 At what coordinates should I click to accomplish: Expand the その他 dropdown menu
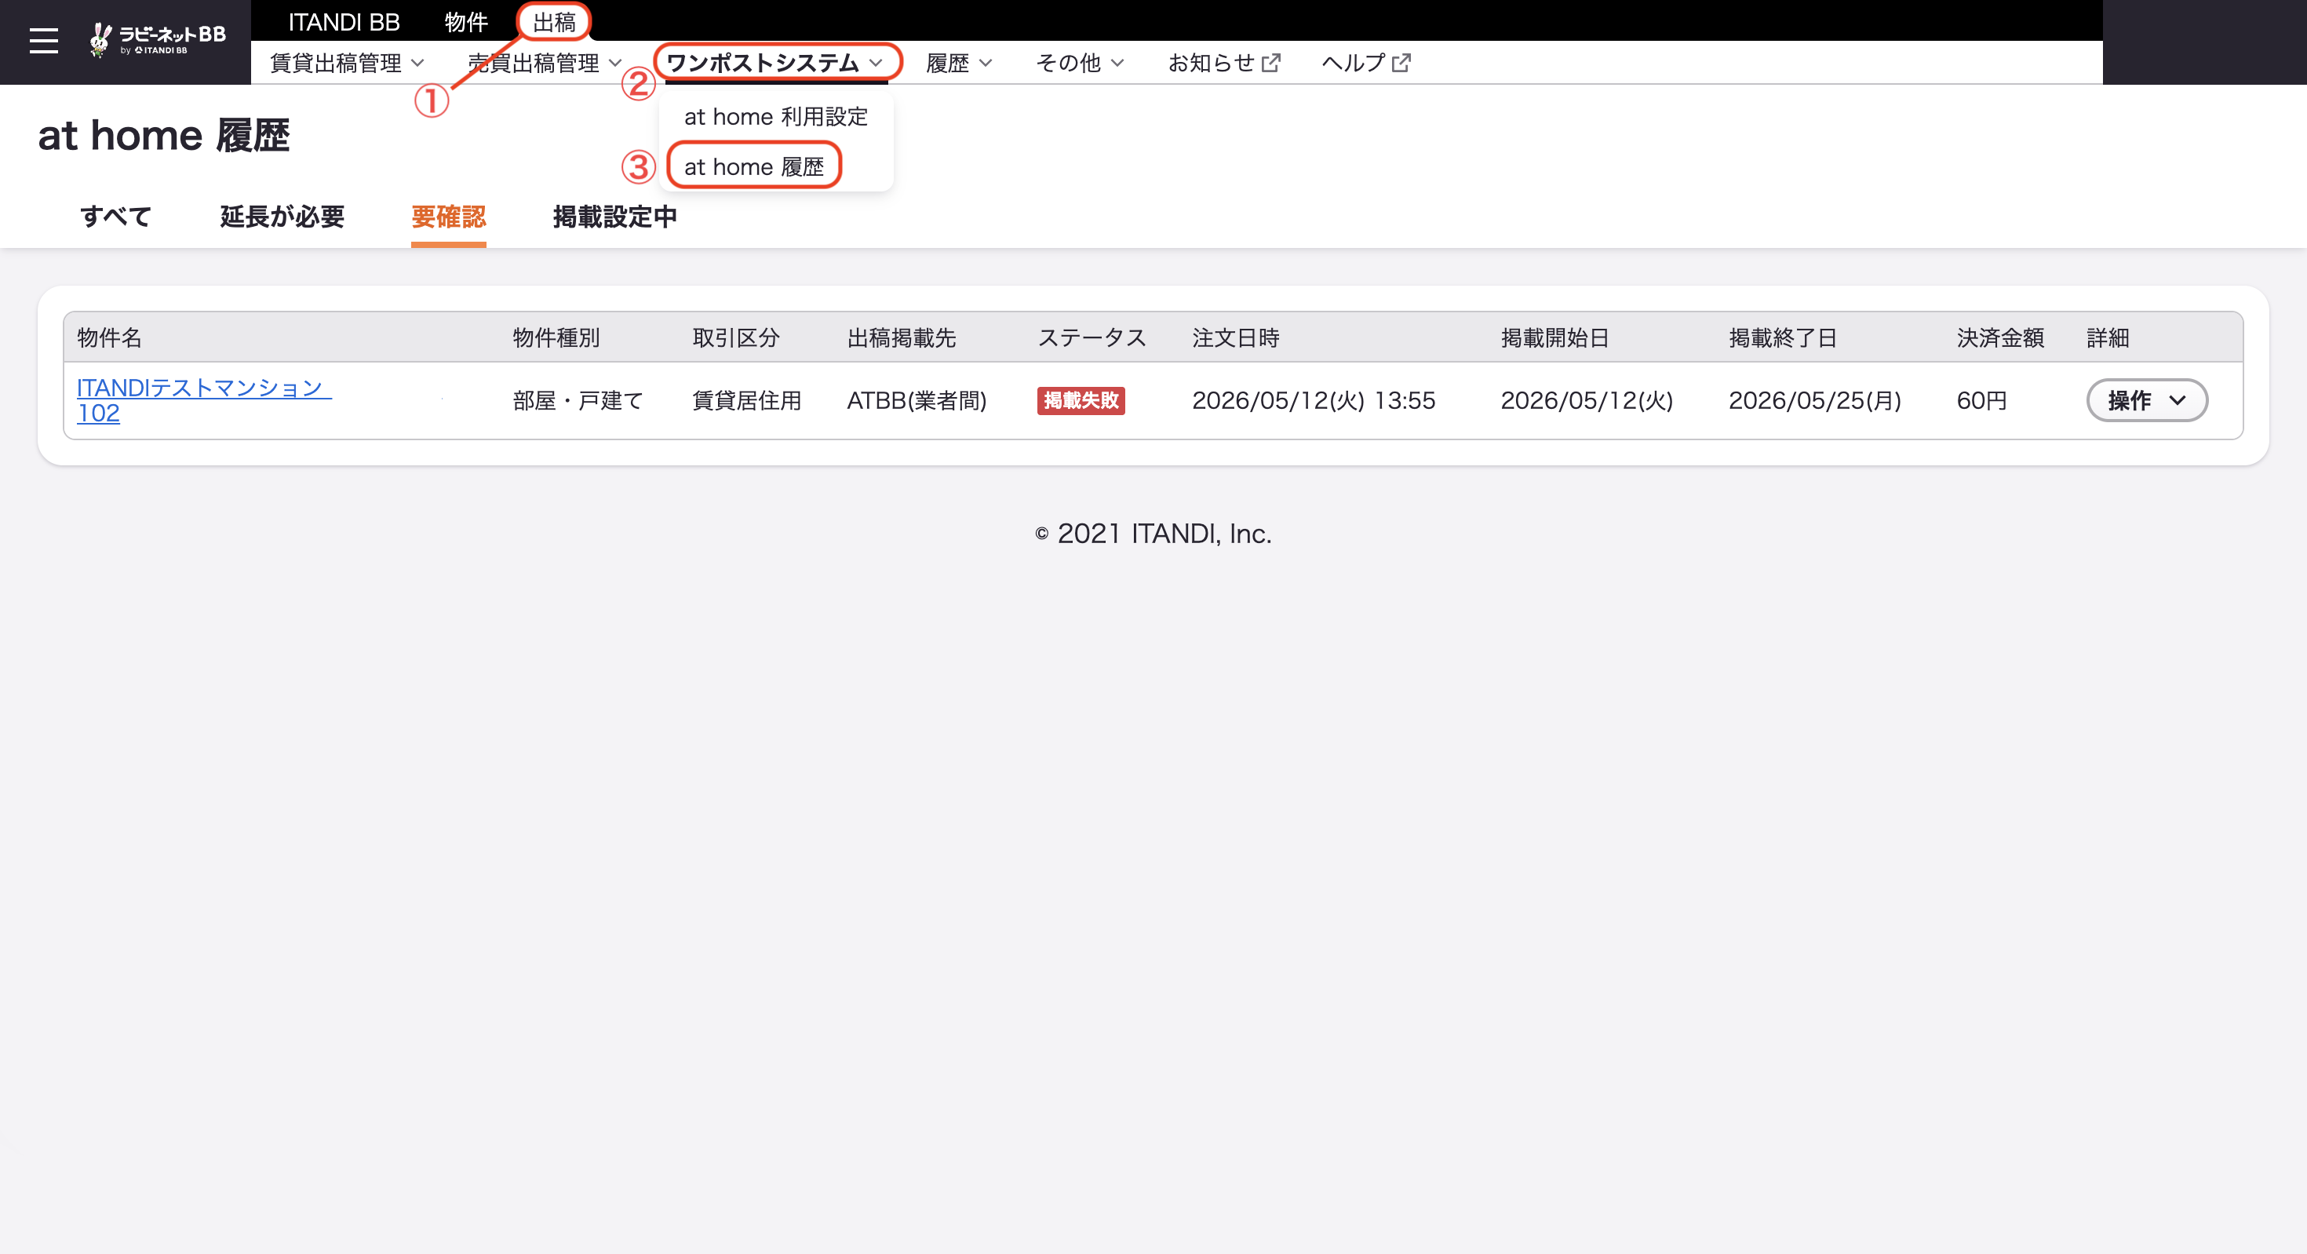1079,63
